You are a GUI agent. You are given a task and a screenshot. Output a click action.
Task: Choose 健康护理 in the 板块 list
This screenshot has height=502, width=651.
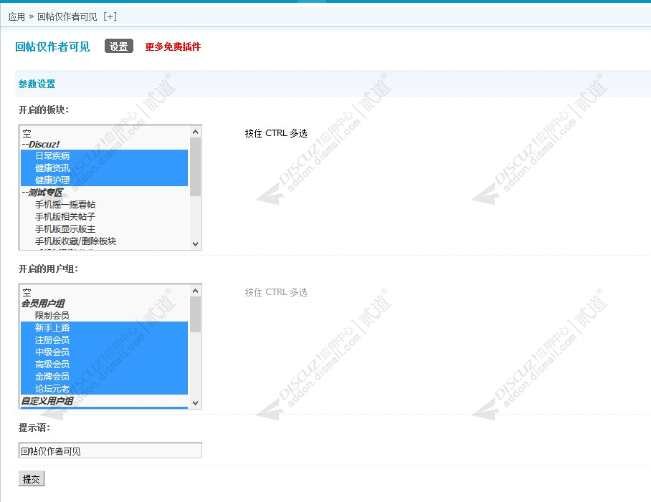(52, 180)
